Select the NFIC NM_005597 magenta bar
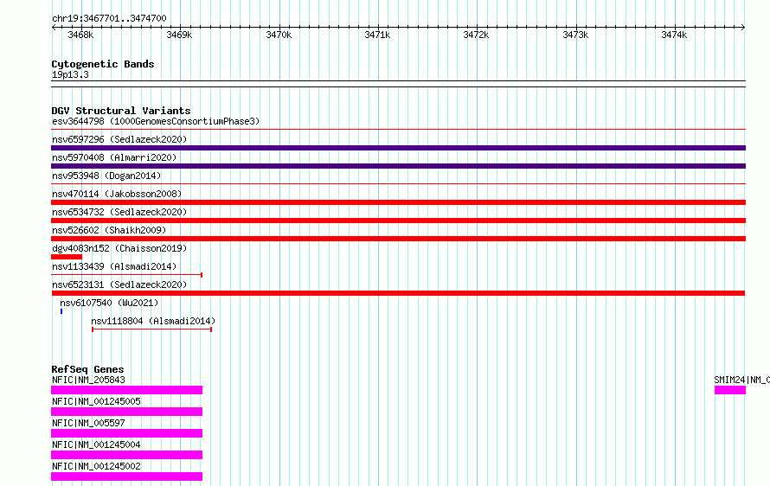Screen dimensions: 770x486 126,433
